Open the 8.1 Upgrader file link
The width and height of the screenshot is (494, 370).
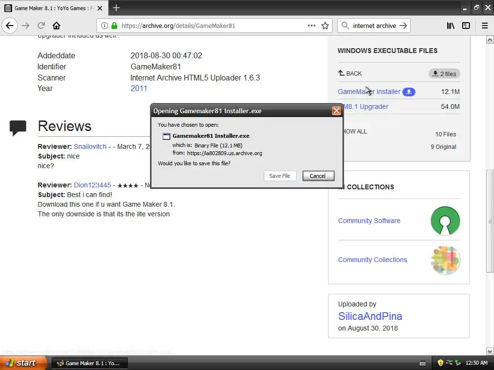367,106
